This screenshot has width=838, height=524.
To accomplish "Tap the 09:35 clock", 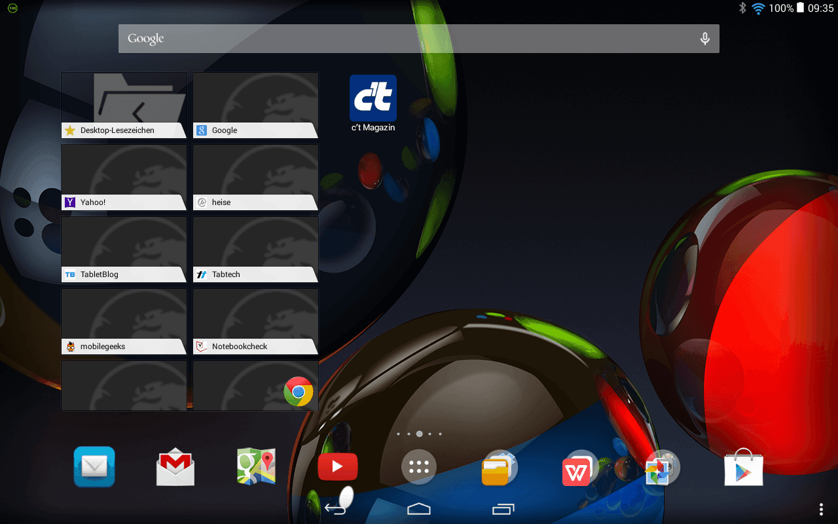I will pos(820,9).
